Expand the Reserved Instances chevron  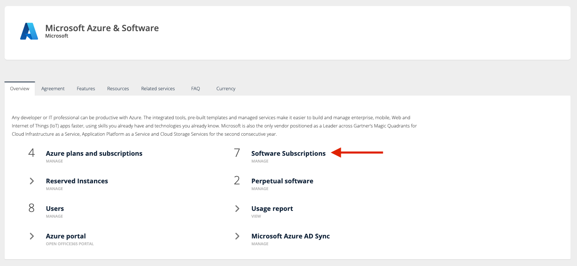[32, 181]
